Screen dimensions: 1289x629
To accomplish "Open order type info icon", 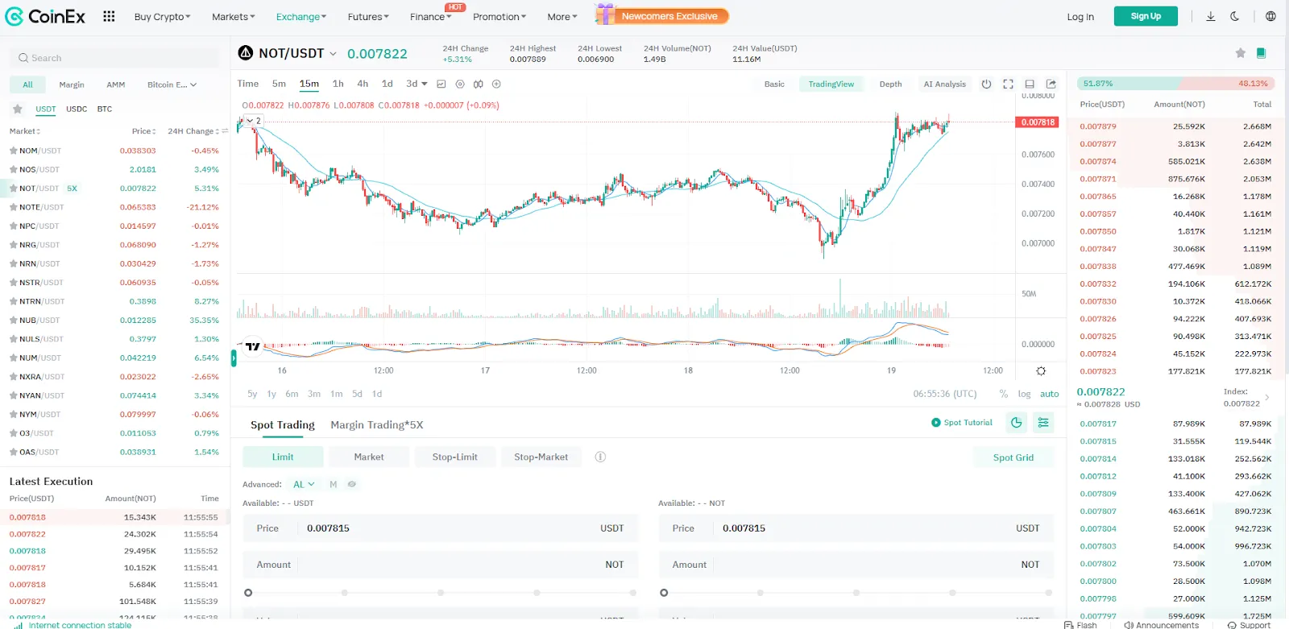I will pyautogui.click(x=600, y=457).
